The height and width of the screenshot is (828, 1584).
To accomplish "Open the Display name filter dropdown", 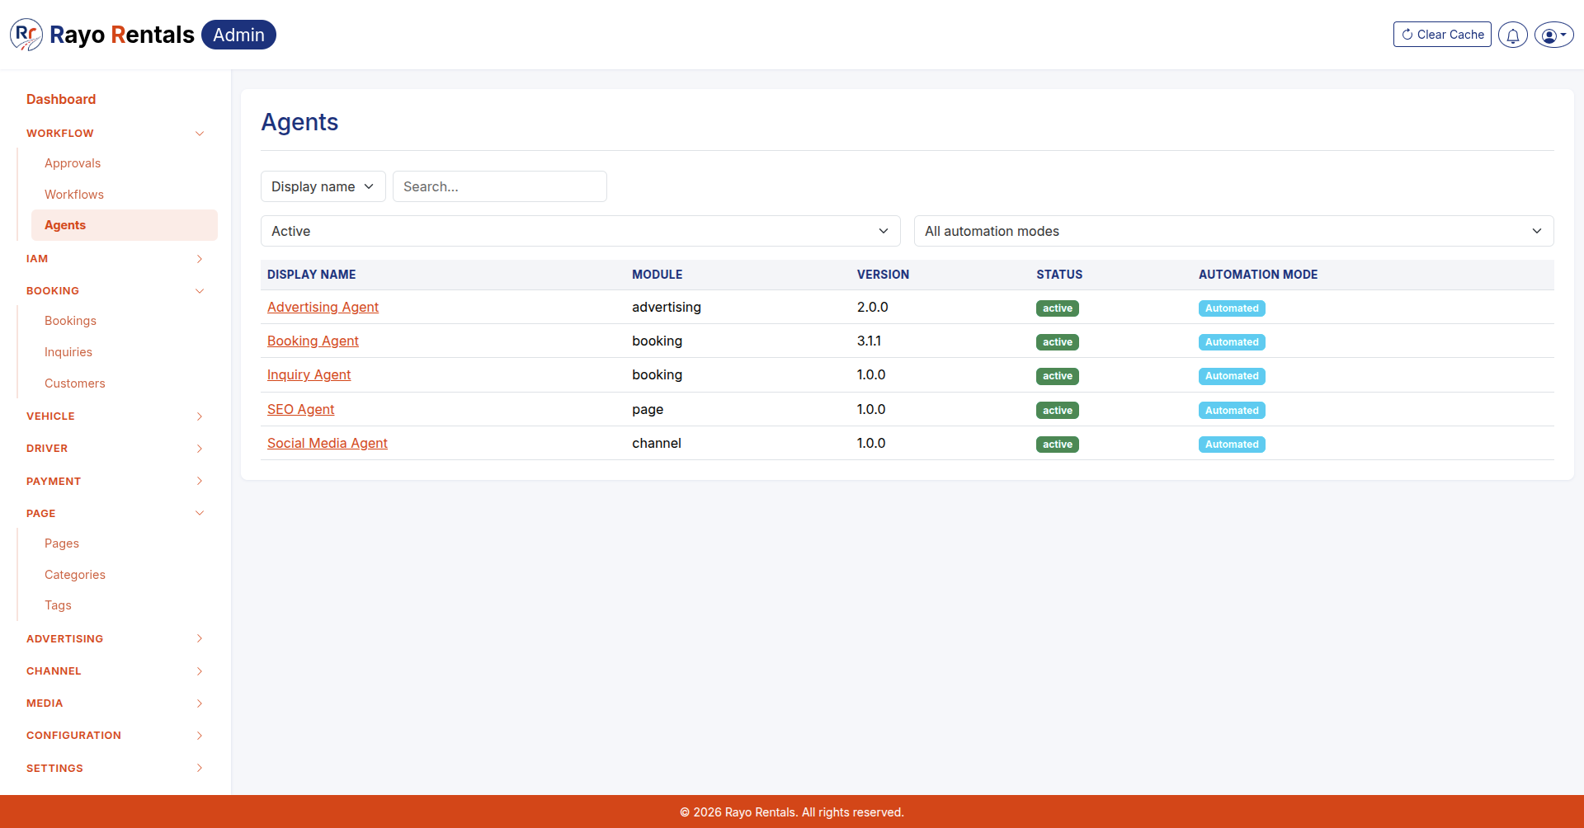I will tap(323, 186).
